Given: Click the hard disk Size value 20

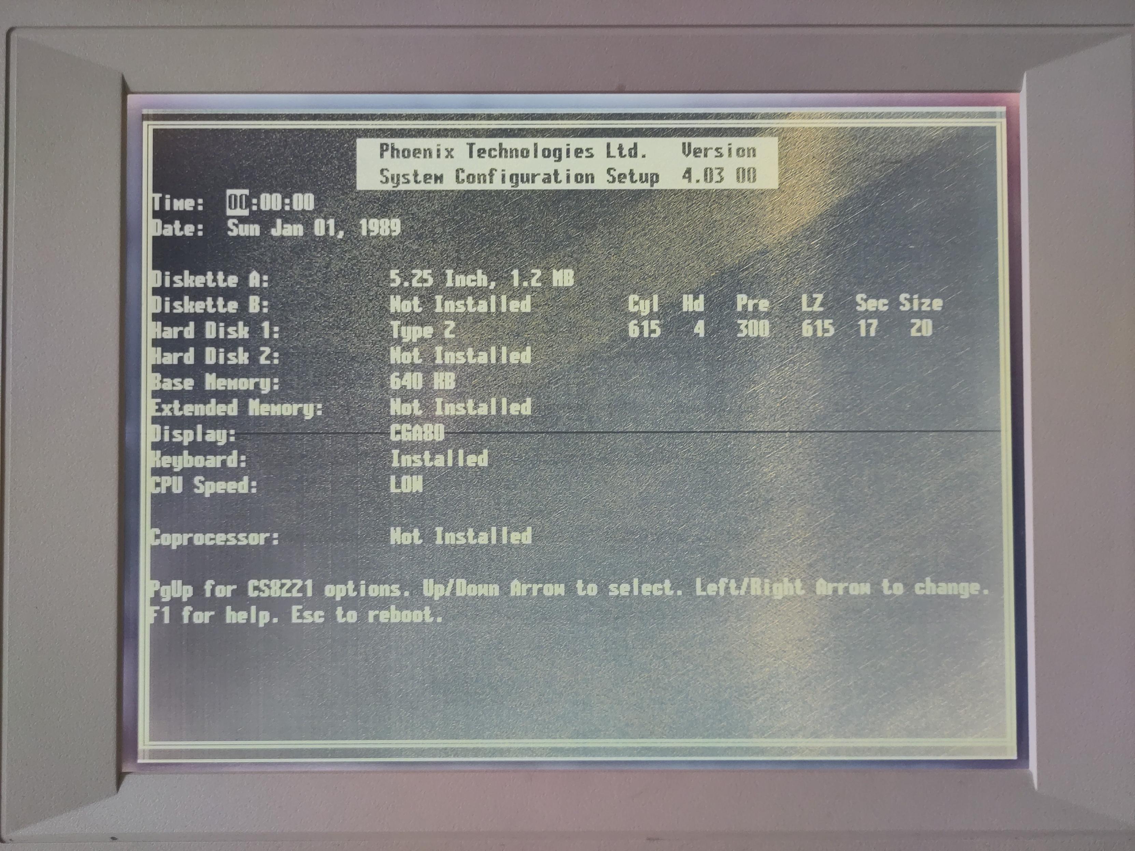Looking at the screenshot, I should (x=921, y=328).
